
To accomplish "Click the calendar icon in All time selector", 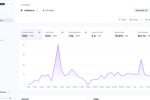I will 130,19.
